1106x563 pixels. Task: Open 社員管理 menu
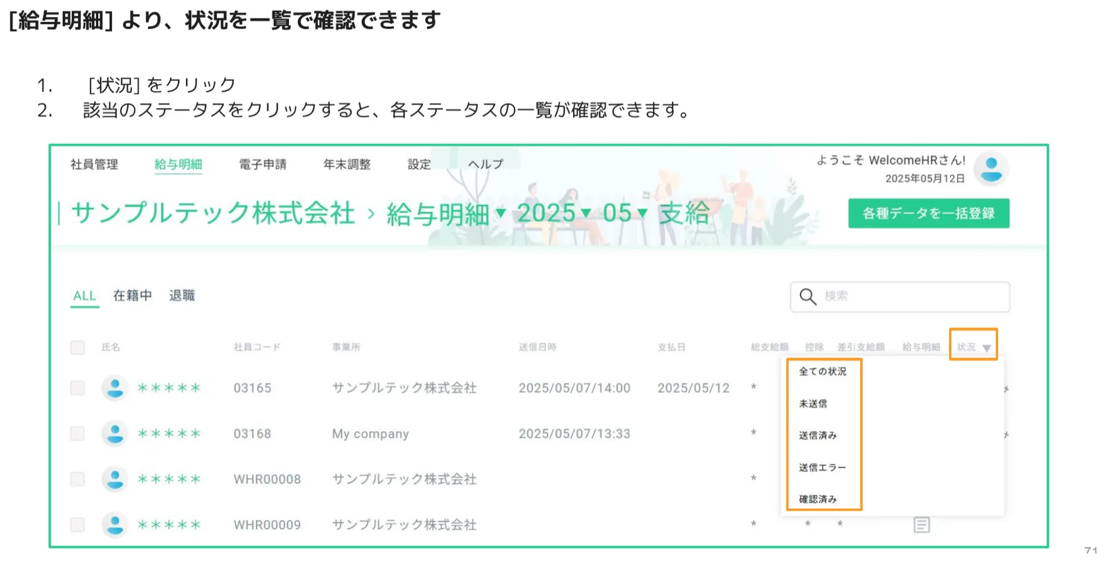pos(94,164)
